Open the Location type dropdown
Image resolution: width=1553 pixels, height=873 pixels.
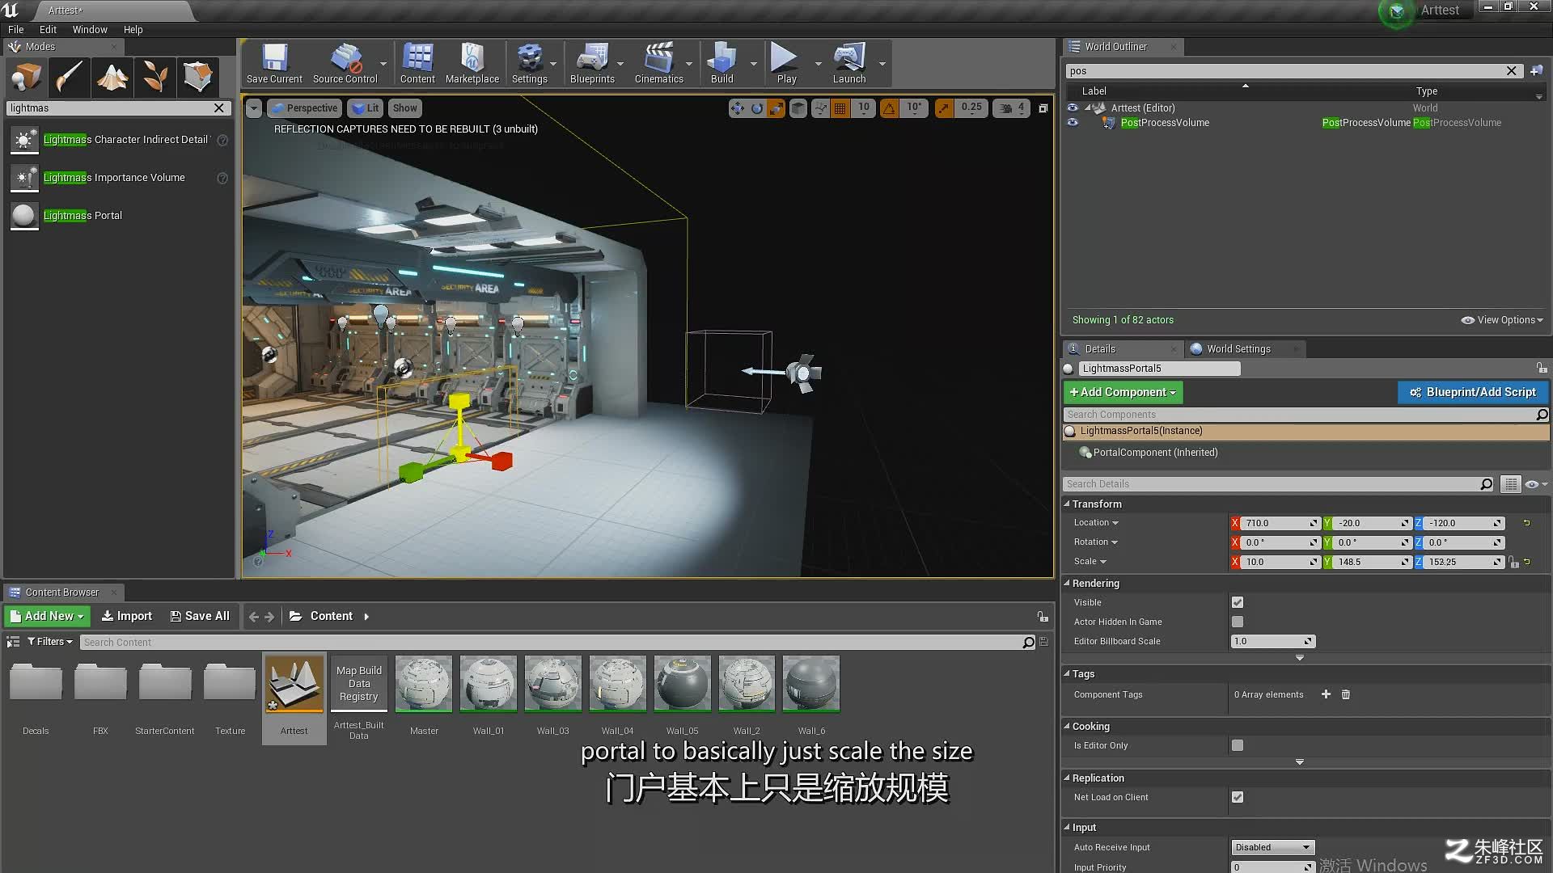[x=1096, y=524]
